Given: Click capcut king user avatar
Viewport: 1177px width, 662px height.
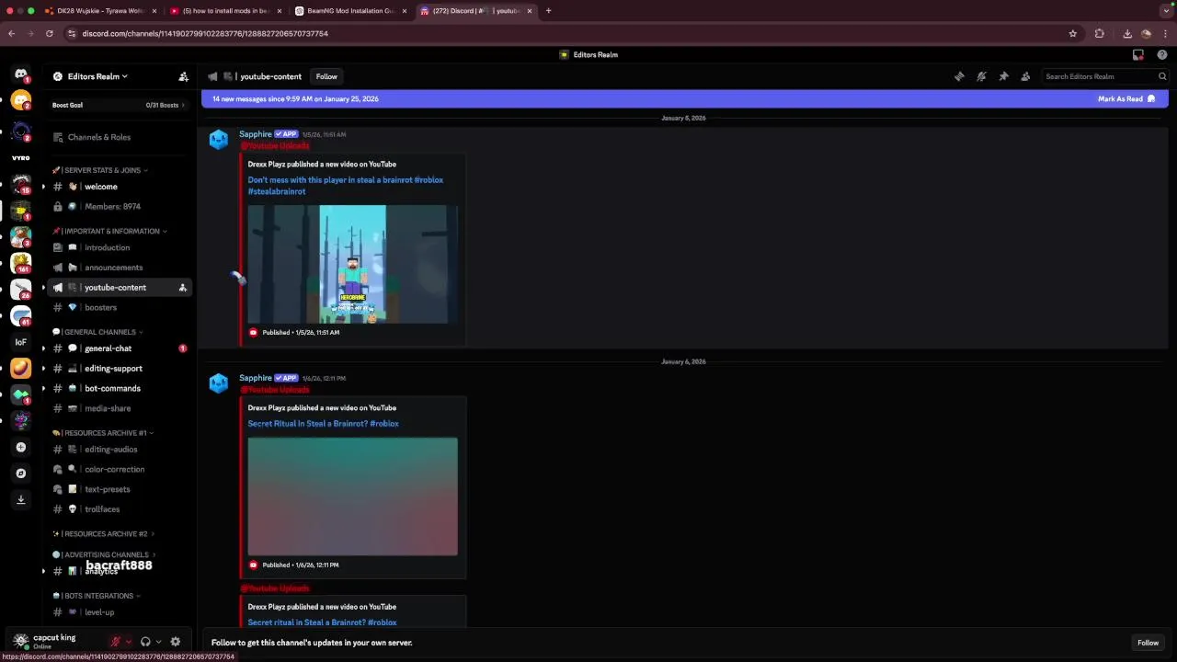Looking at the screenshot, I should [21, 641].
